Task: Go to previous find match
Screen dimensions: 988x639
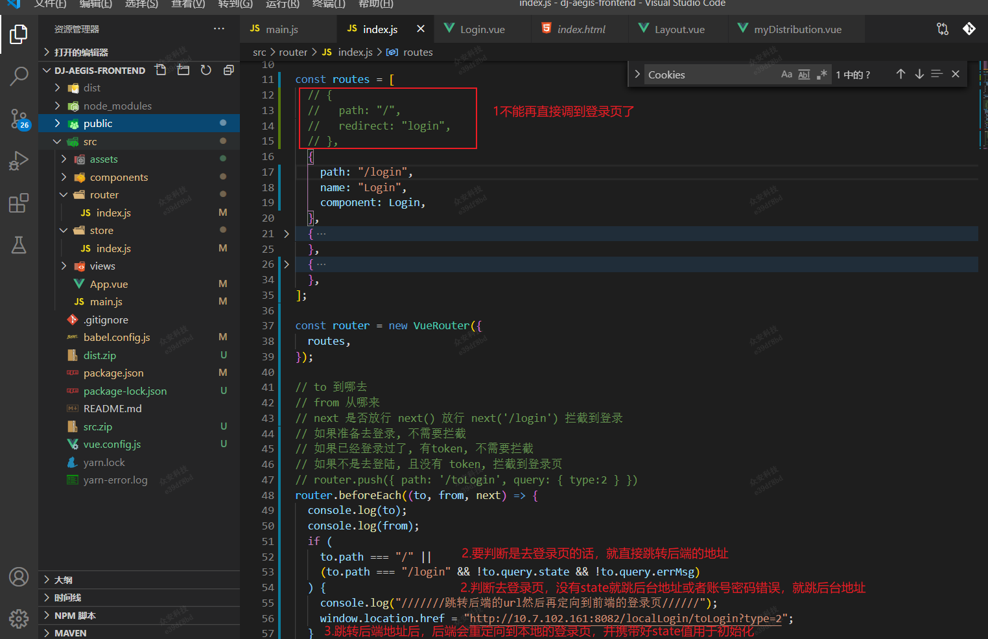Action: point(900,75)
